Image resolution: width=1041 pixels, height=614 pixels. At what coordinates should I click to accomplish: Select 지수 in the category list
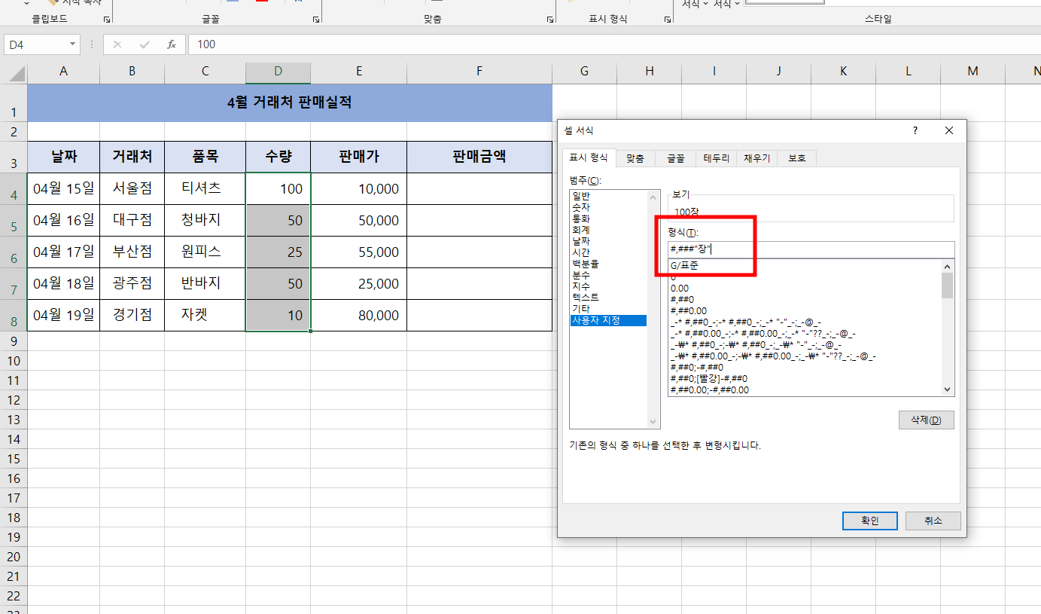608,286
